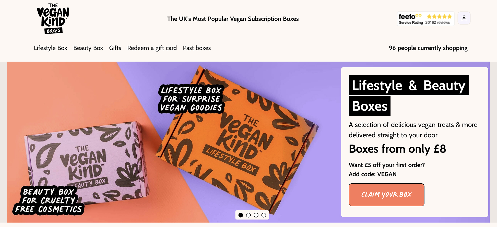Screen dimensions: 497x227
Task: Click the Feefo five-star rating
Action: (439, 16)
